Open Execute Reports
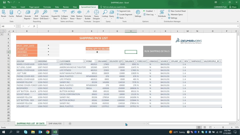This screenshot has height=135, width=240. 28,15
